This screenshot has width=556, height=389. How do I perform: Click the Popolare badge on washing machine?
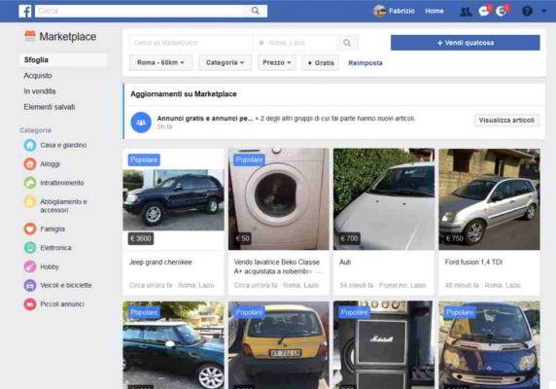pyautogui.click(x=249, y=159)
